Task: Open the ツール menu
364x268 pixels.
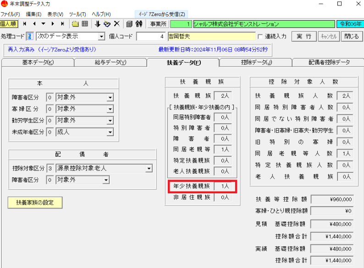Action: point(77,14)
